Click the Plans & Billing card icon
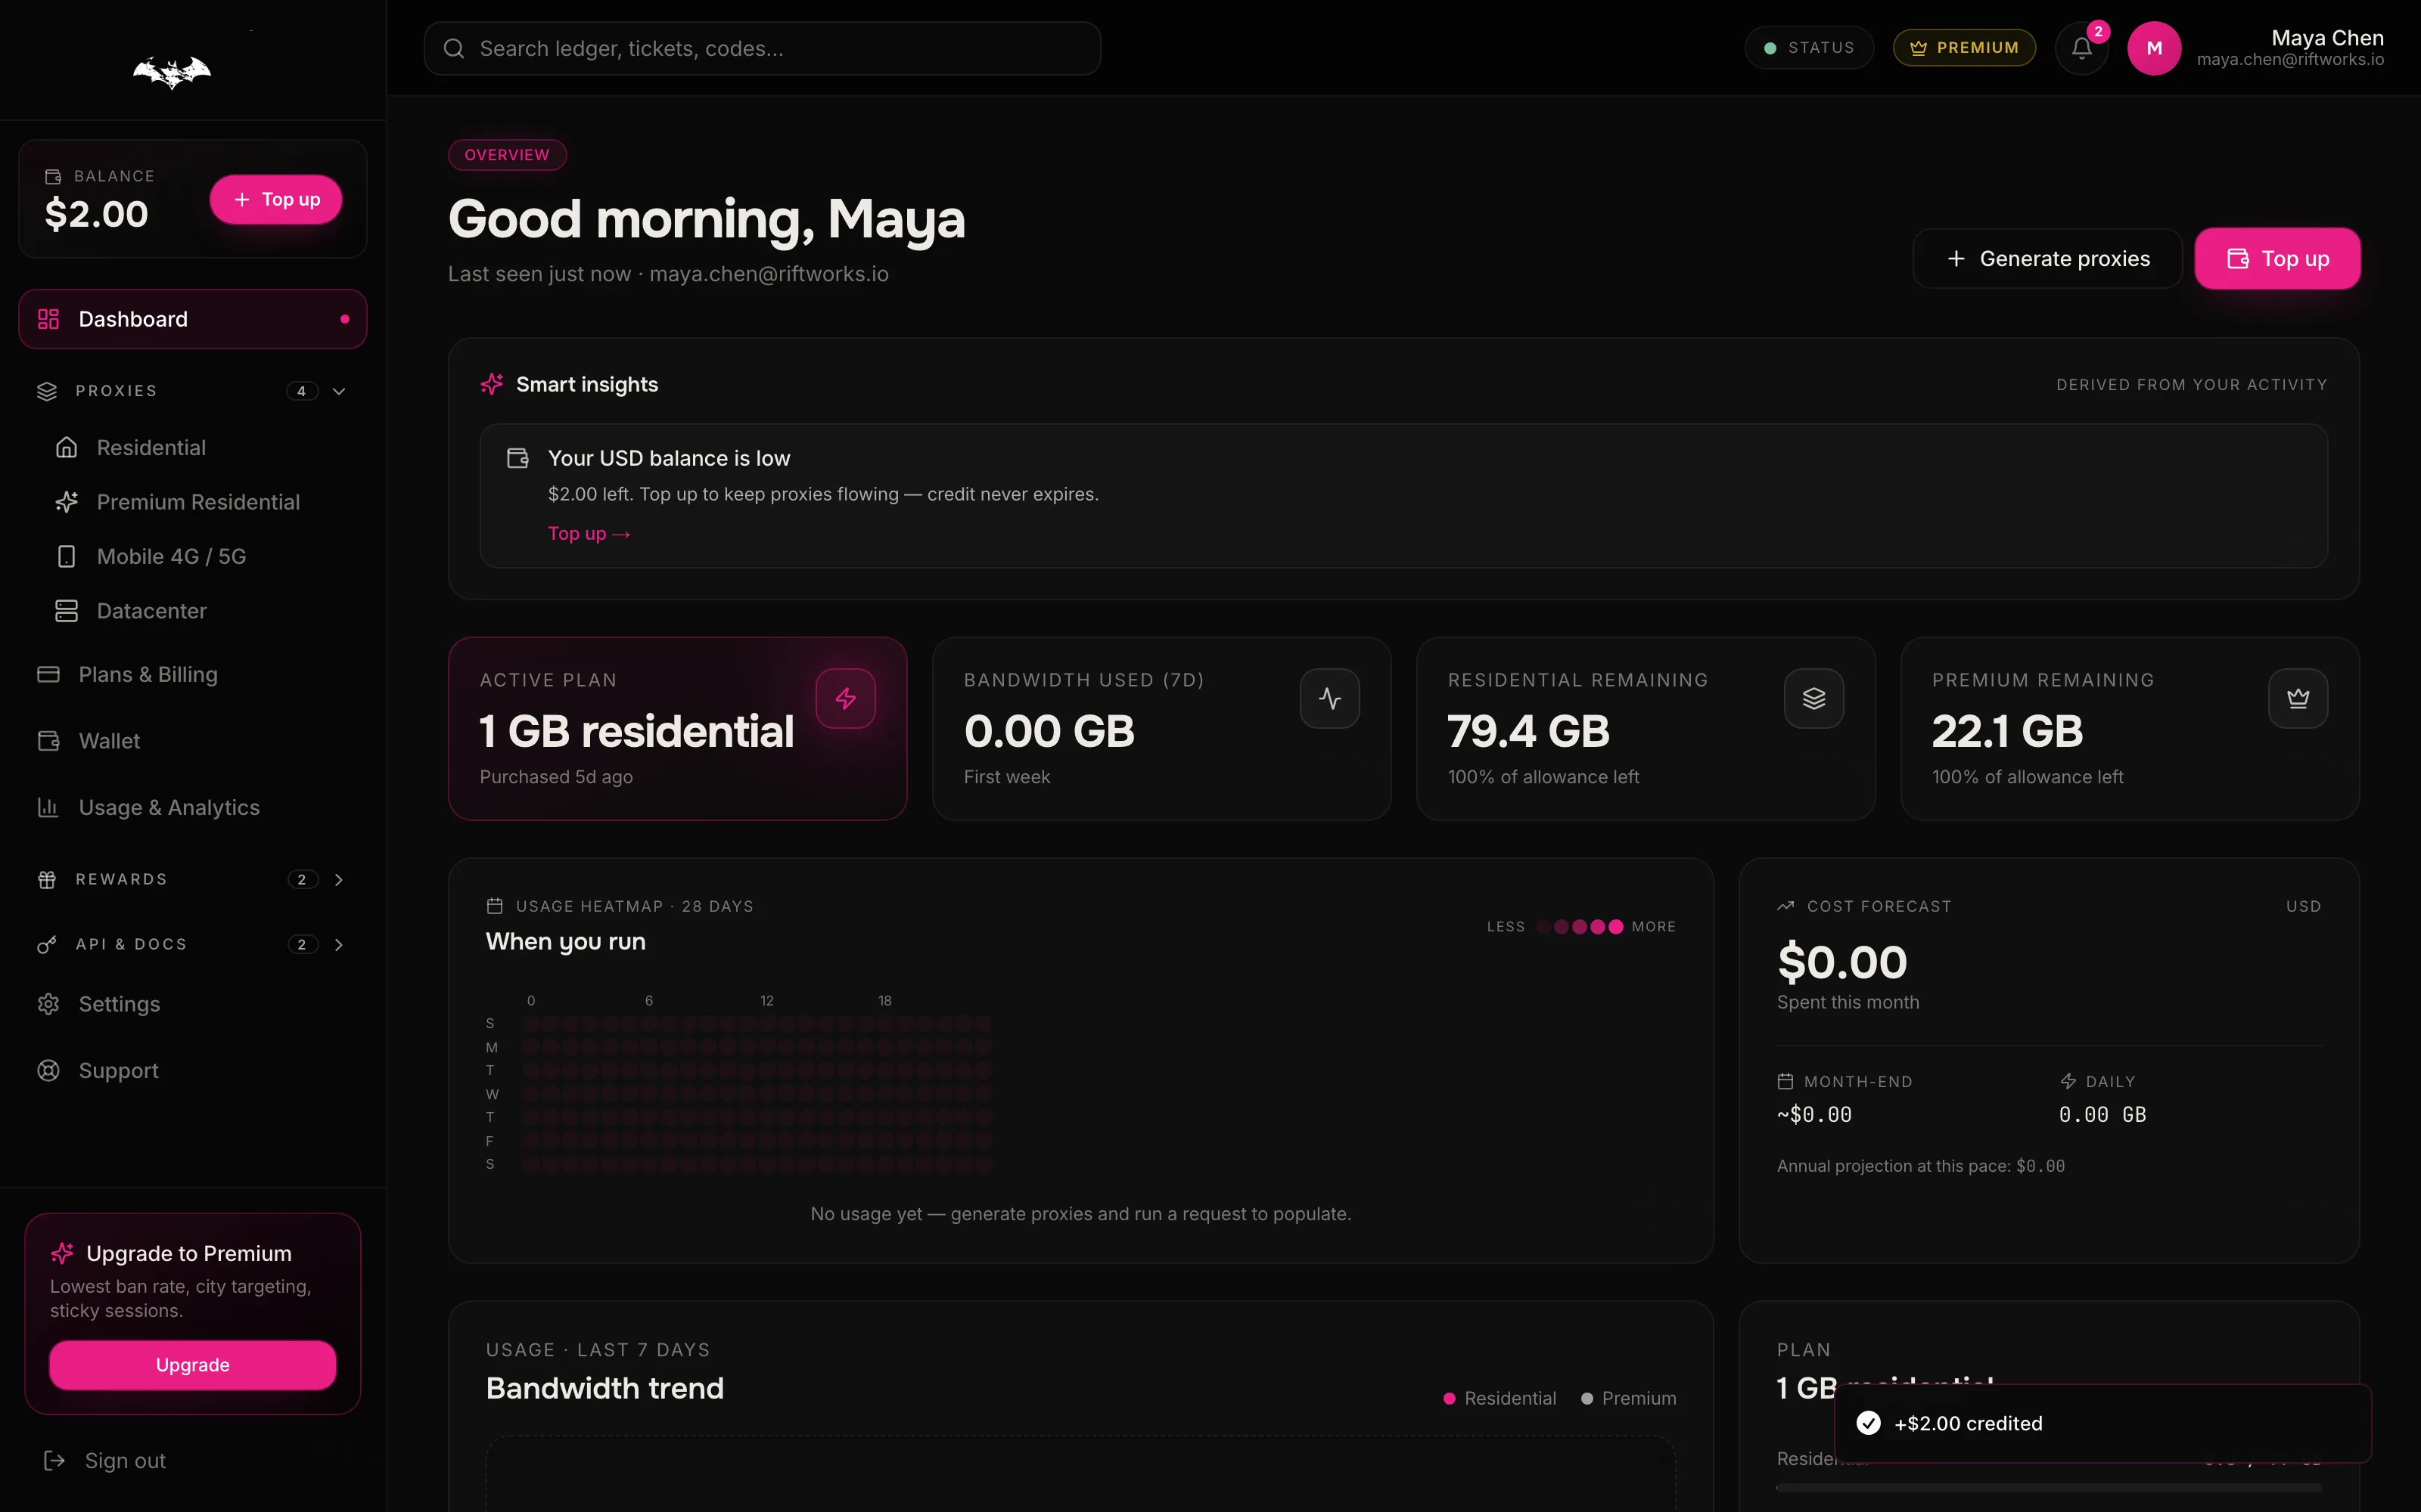 tap(48, 674)
